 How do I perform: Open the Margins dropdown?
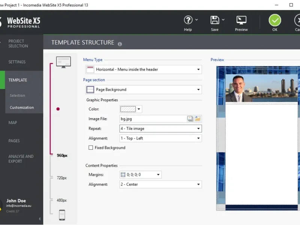(140, 175)
